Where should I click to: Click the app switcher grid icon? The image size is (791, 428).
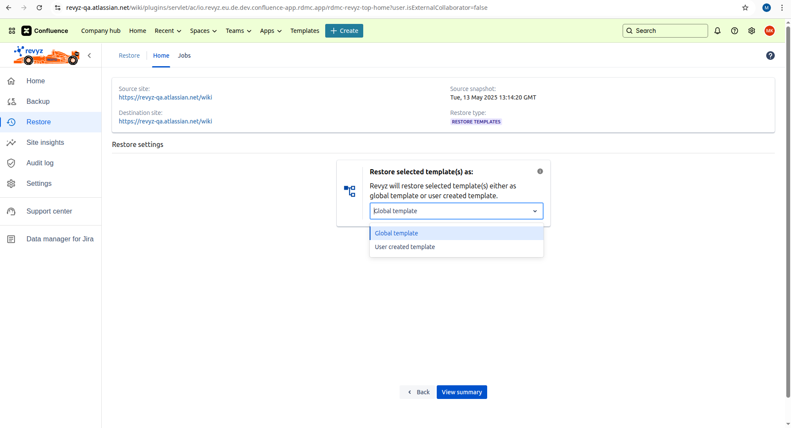point(12,31)
